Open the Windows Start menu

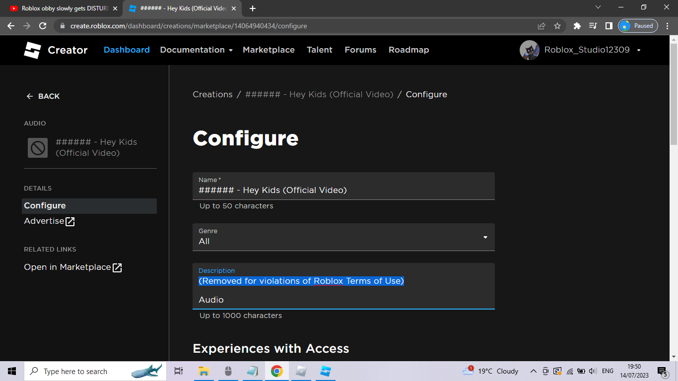tap(12, 371)
